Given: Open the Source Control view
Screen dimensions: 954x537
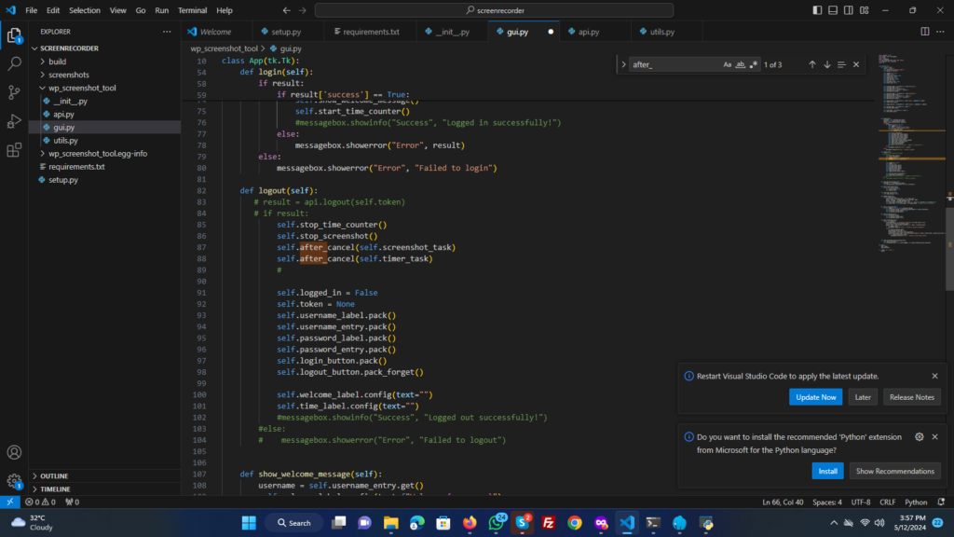Looking at the screenshot, I should (14, 92).
